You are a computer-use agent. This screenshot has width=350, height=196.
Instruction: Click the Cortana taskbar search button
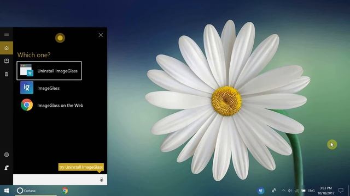(36, 191)
